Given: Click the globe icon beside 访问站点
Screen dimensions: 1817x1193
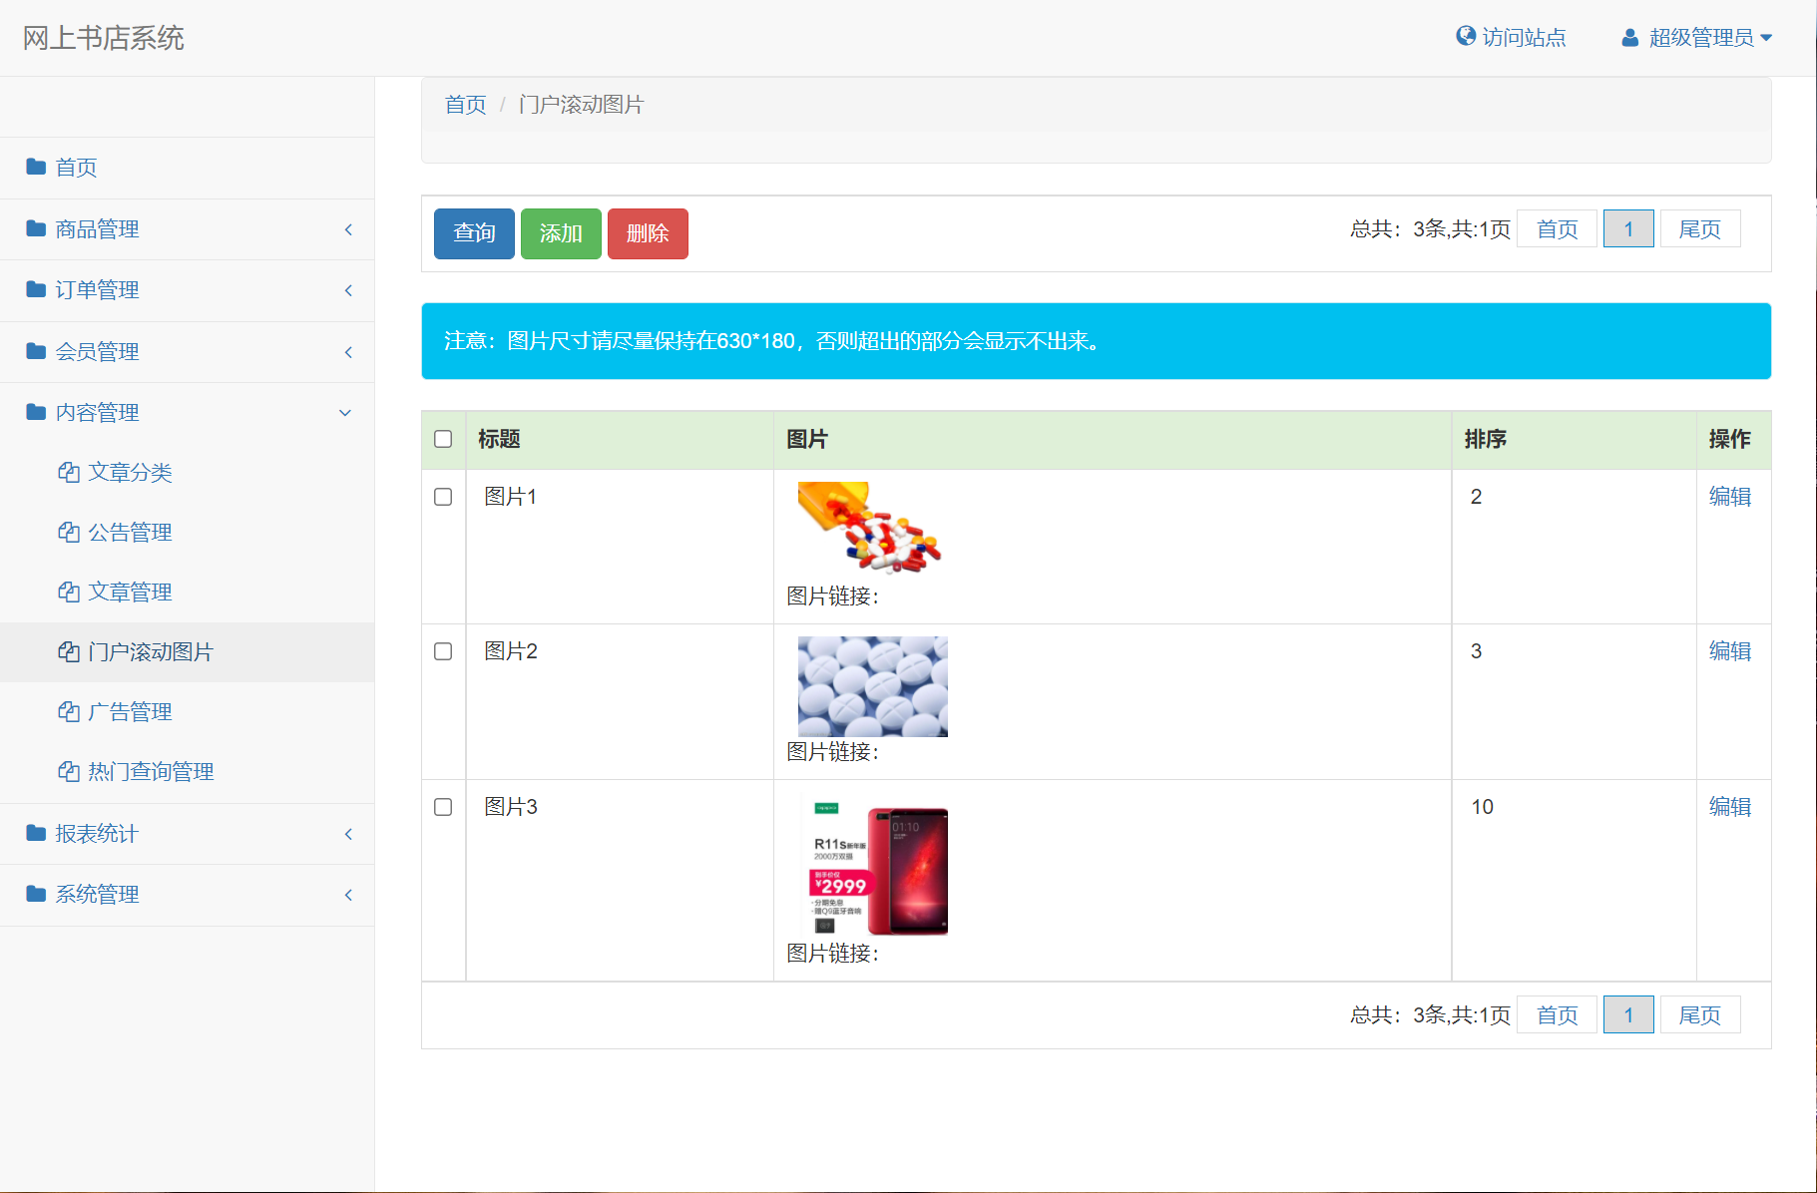Looking at the screenshot, I should tap(1464, 36).
